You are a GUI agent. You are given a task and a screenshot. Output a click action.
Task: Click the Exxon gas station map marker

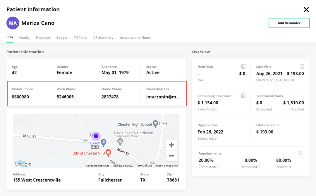[103, 142]
